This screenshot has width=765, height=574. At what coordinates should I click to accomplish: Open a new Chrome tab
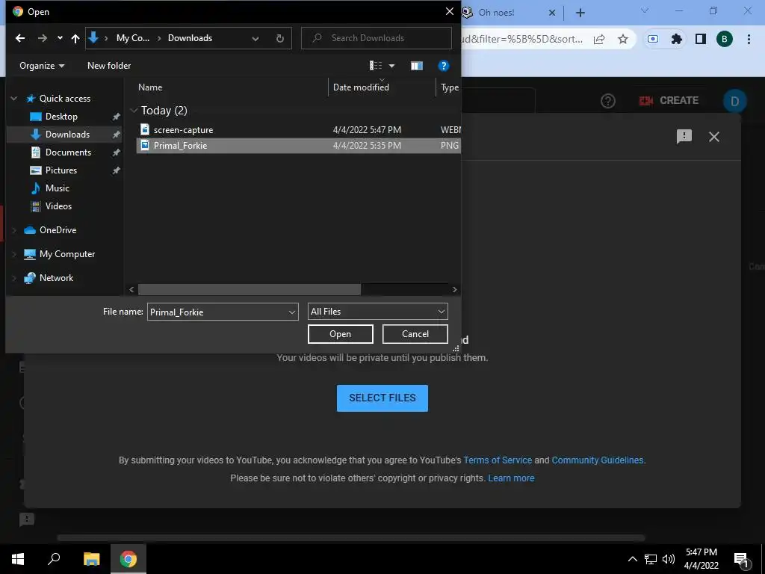pos(580,13)
